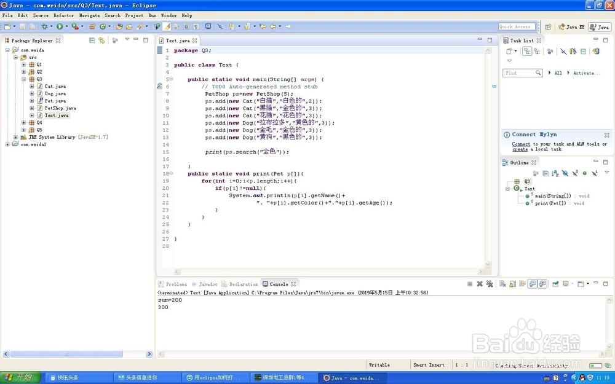
Task: Click New Task icon in Task List
Action: point(509,52)
